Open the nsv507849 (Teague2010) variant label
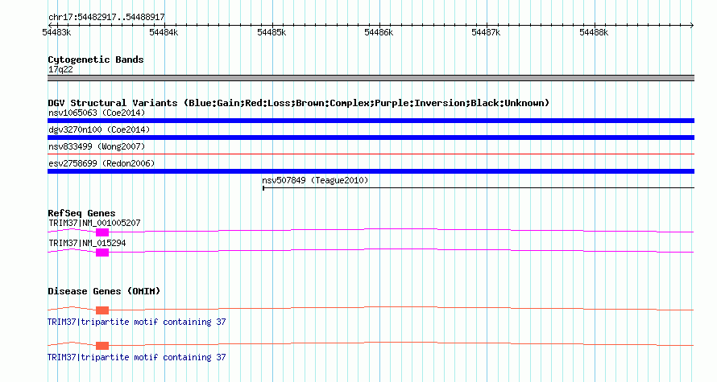 tap(315, 180)
